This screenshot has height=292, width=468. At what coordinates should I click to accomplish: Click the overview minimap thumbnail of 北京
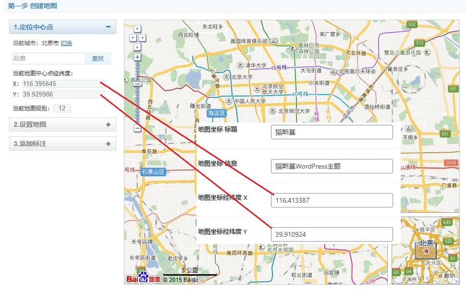(426, 250)
